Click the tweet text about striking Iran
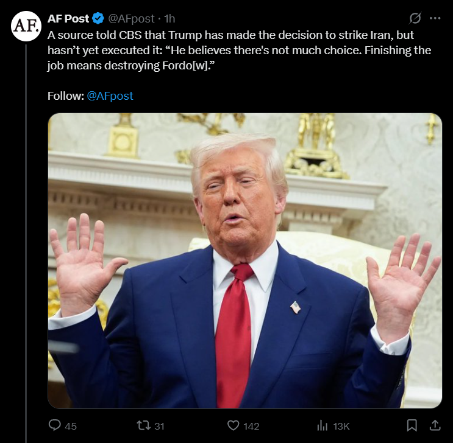This screenshot has height=443, width=453. (x=239, y=50)
